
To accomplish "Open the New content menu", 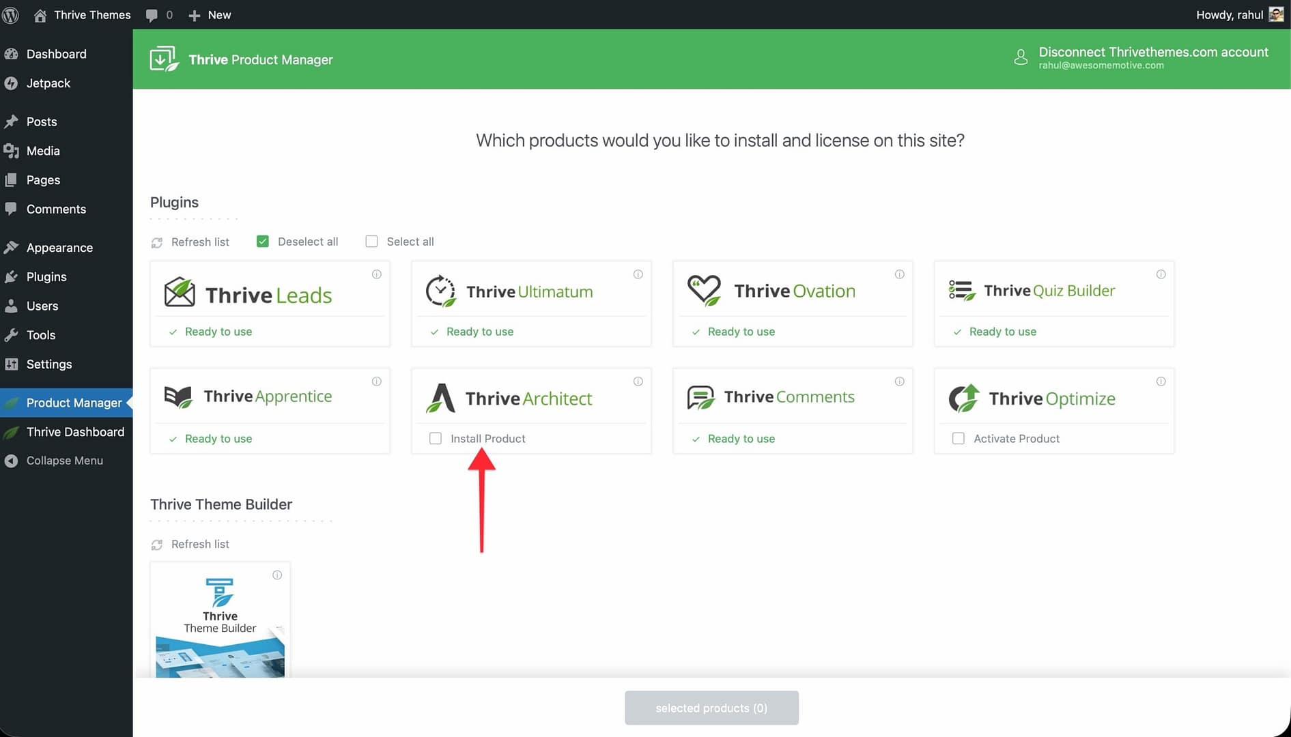I will pos(210,15).
